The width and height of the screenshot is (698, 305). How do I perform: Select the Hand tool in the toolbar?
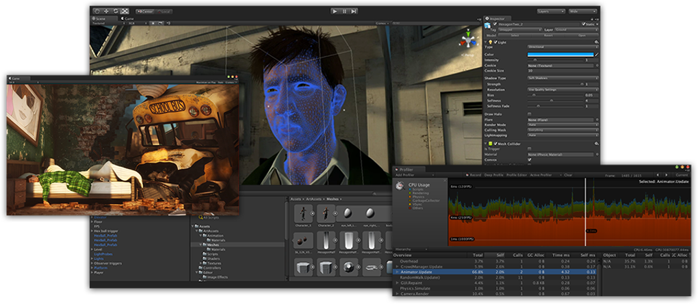click(x=96, y=12)
